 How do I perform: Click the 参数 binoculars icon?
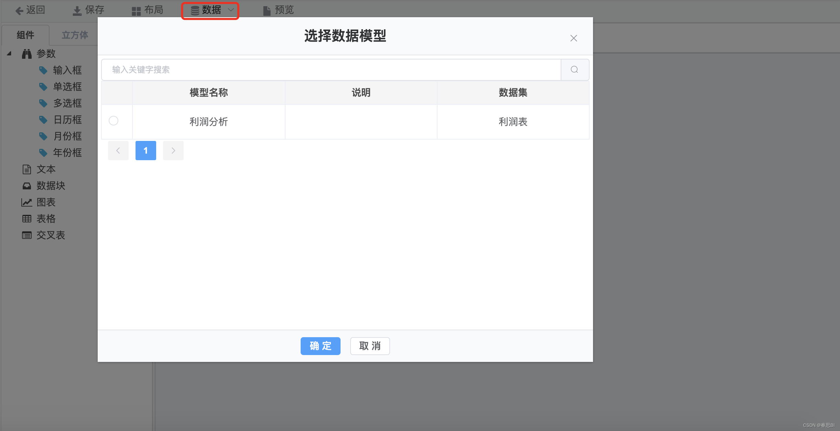pos(27,54)
